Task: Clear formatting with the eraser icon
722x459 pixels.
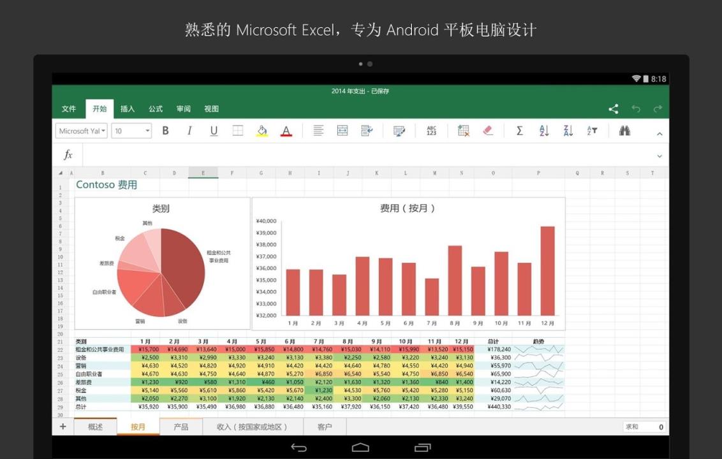Action: coord(487,131)
